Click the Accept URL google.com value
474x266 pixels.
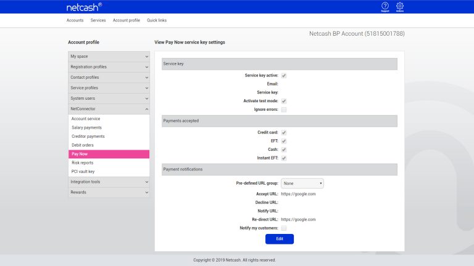click(x=298, y=194)
